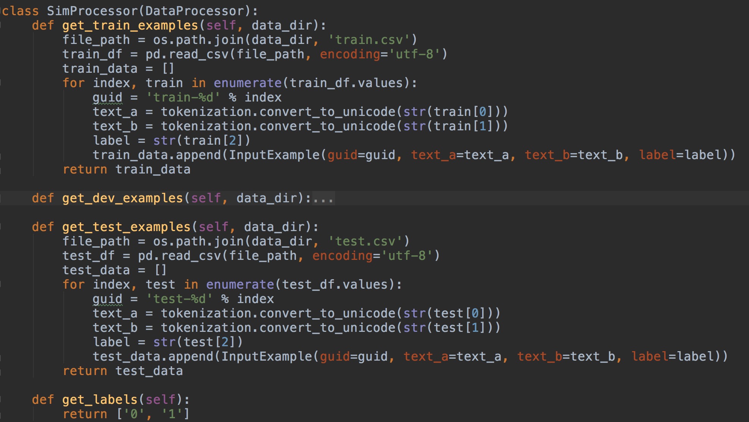Click the fold marker beside get_labels
Image resolution: width=749 pixels, height=422 pixels.
point(1,400)
